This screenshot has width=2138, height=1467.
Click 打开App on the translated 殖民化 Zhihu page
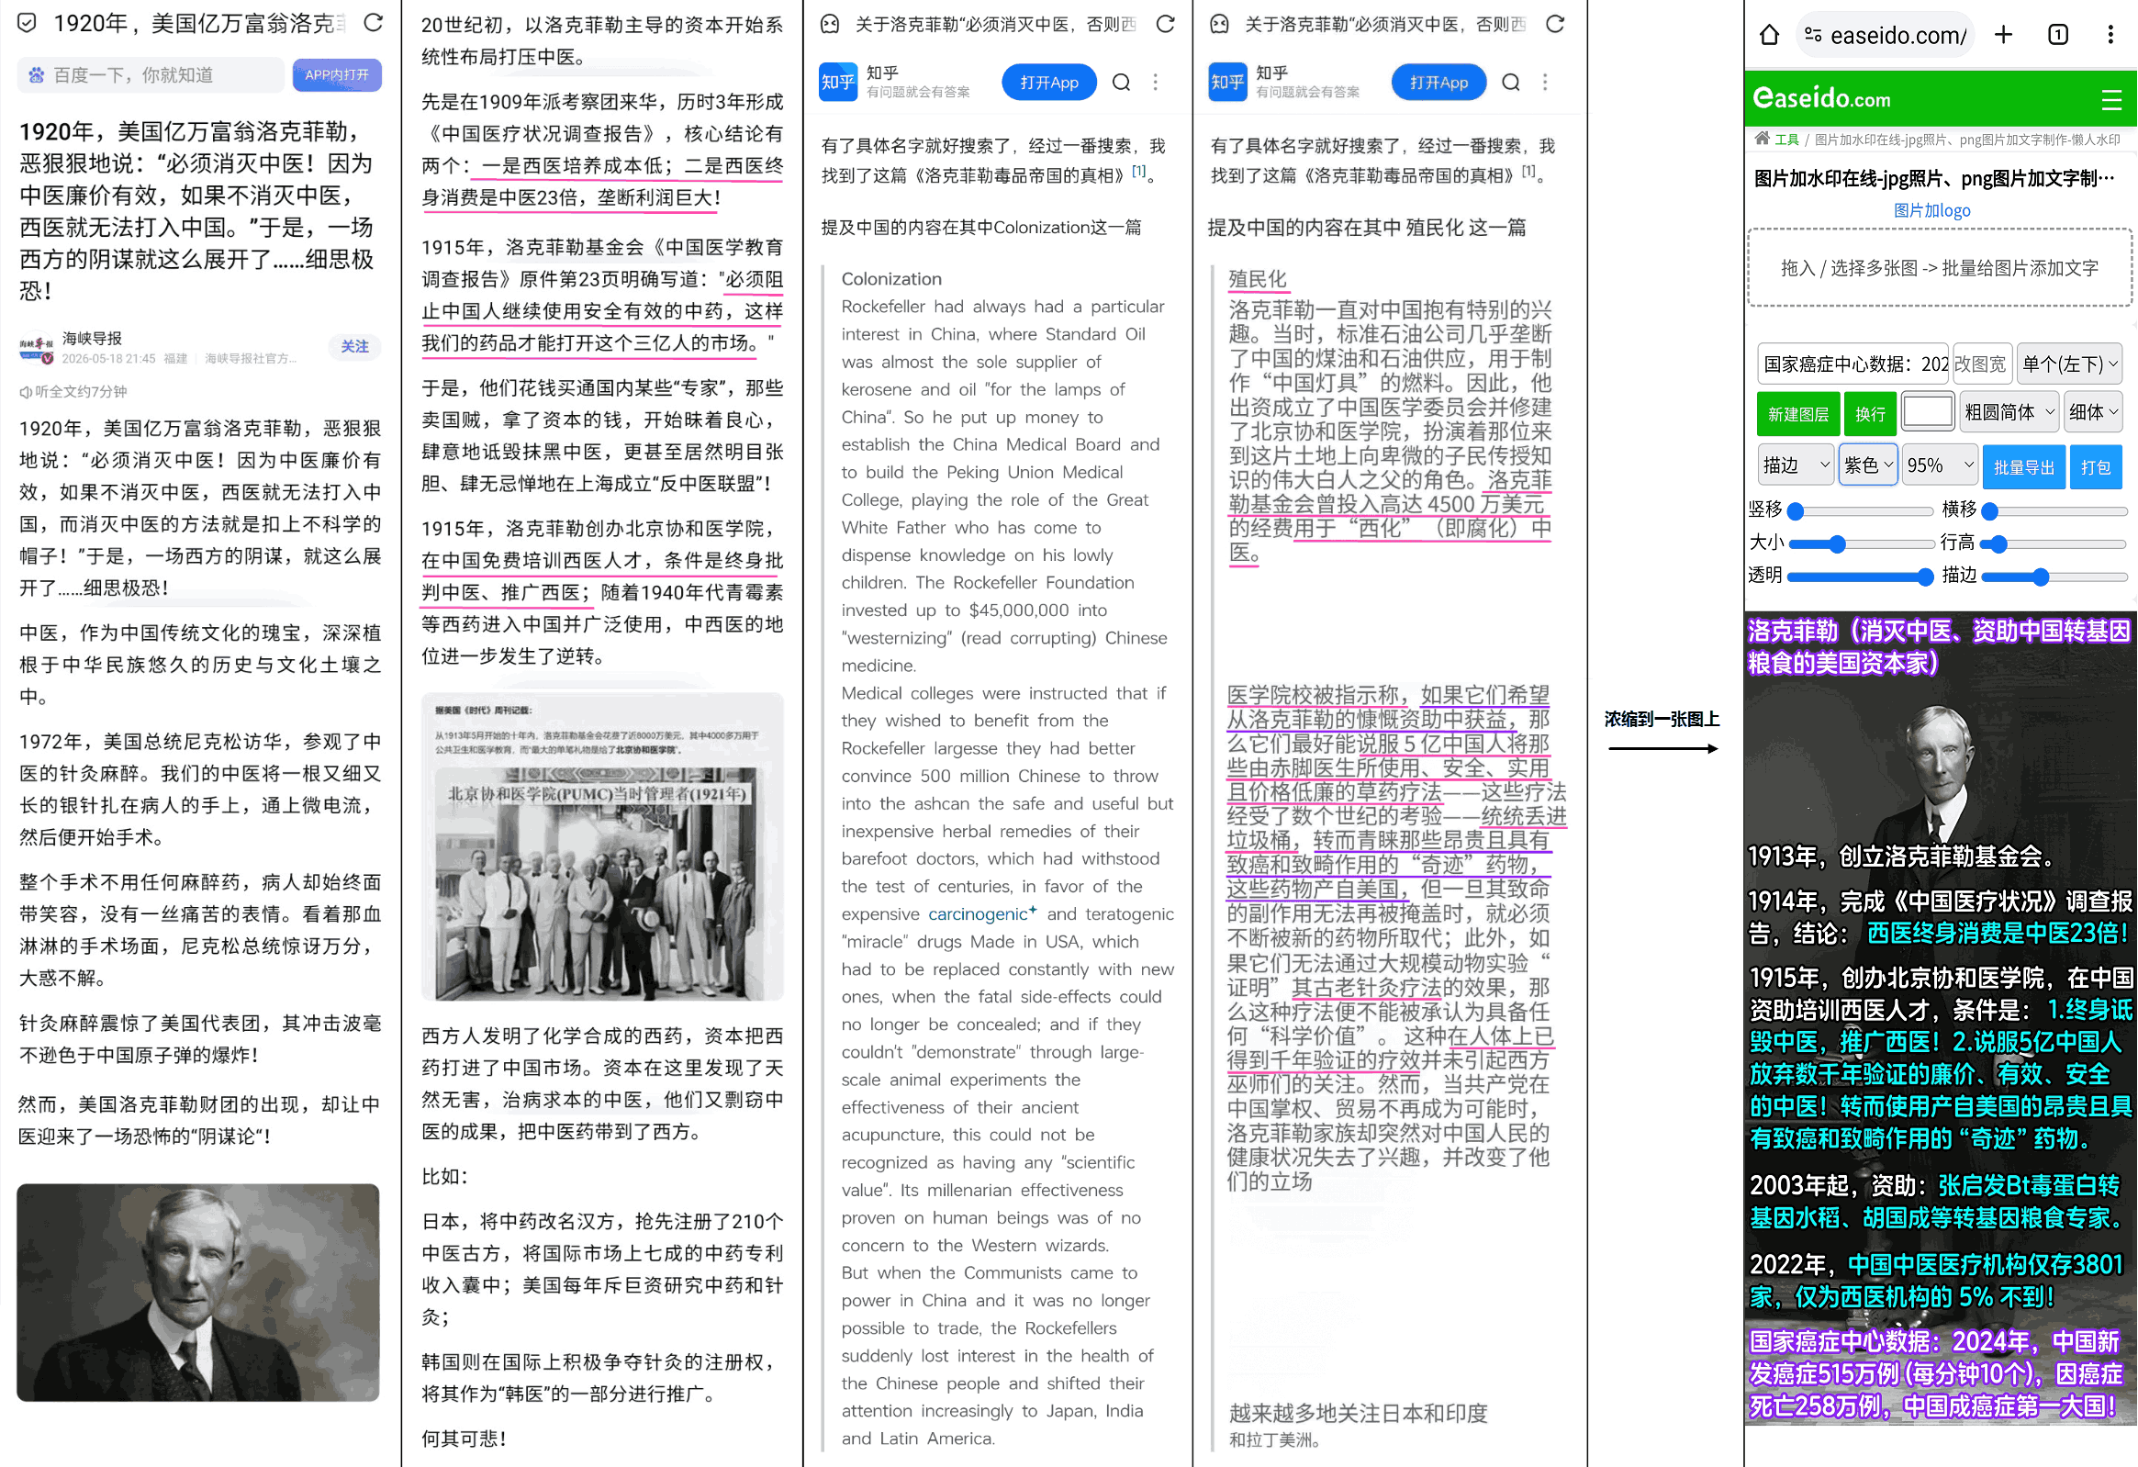pos(1438,82)
